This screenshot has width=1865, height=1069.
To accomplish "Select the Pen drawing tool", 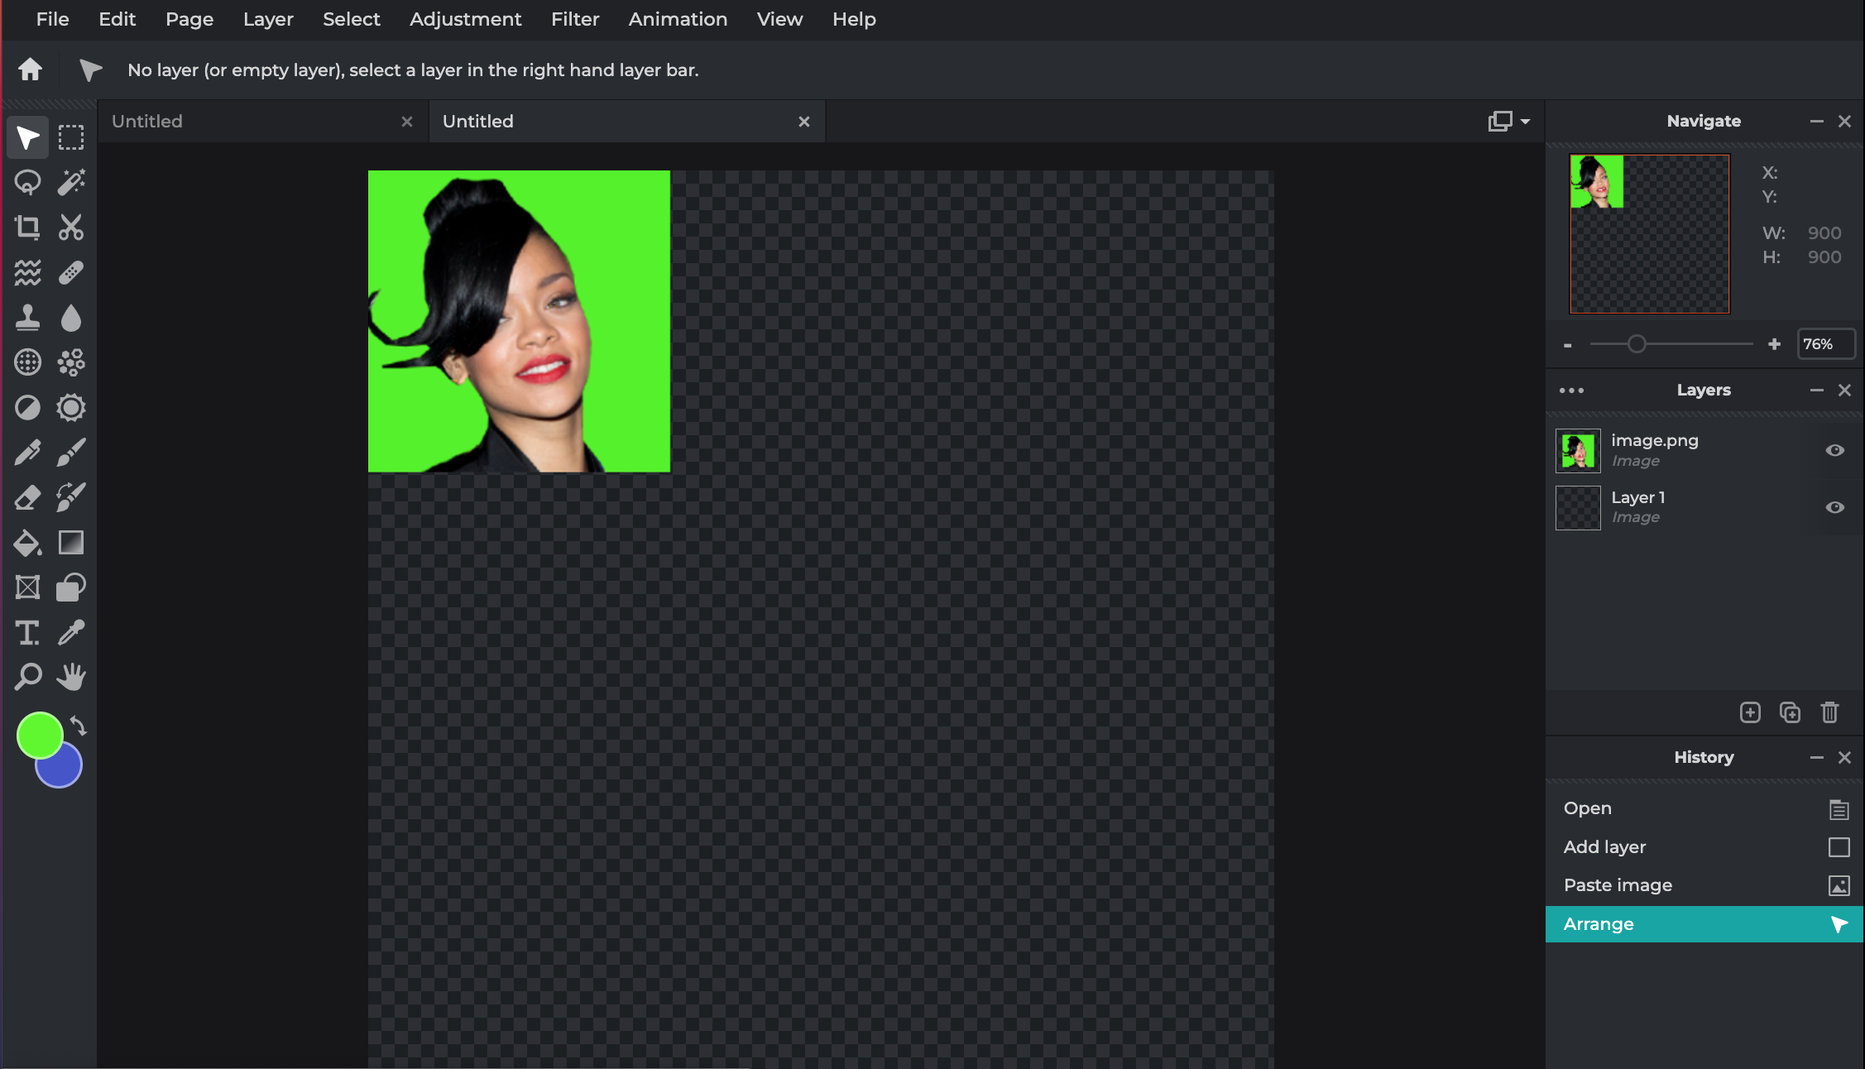I will [27, 453].
